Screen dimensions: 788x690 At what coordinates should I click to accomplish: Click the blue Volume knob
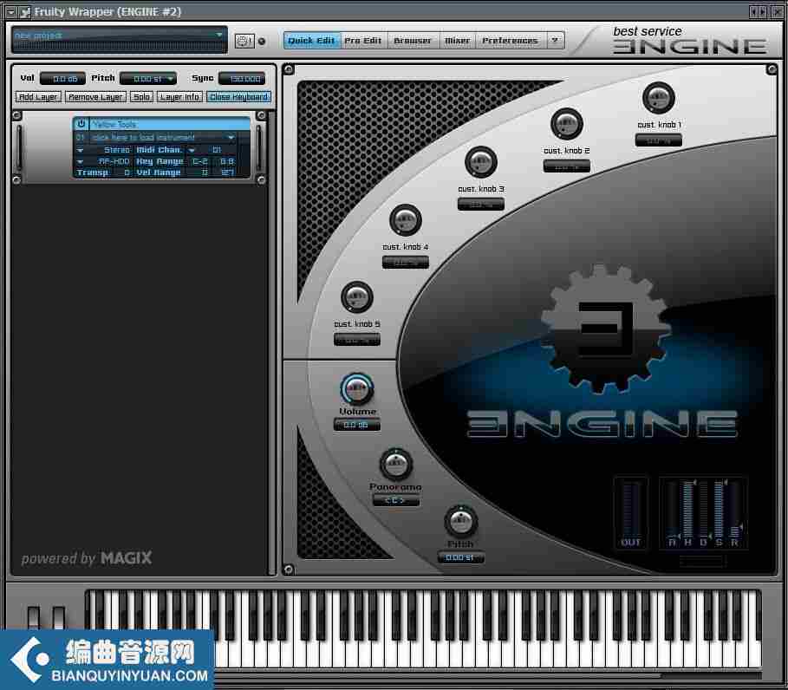(357, 389)
